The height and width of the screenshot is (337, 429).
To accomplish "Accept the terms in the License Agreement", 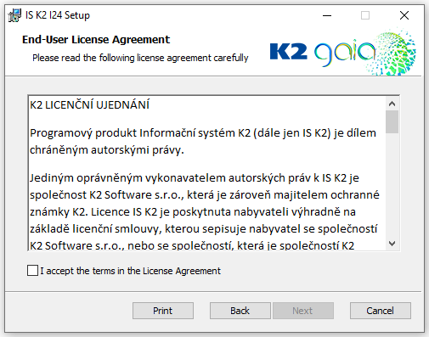I will pyautogui.click(x=32, y=271).
